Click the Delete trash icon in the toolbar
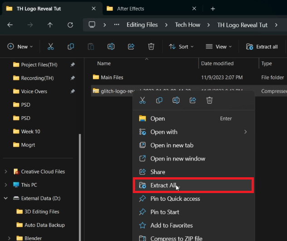Viewport: 287px width, 241px height. (151, 47)
